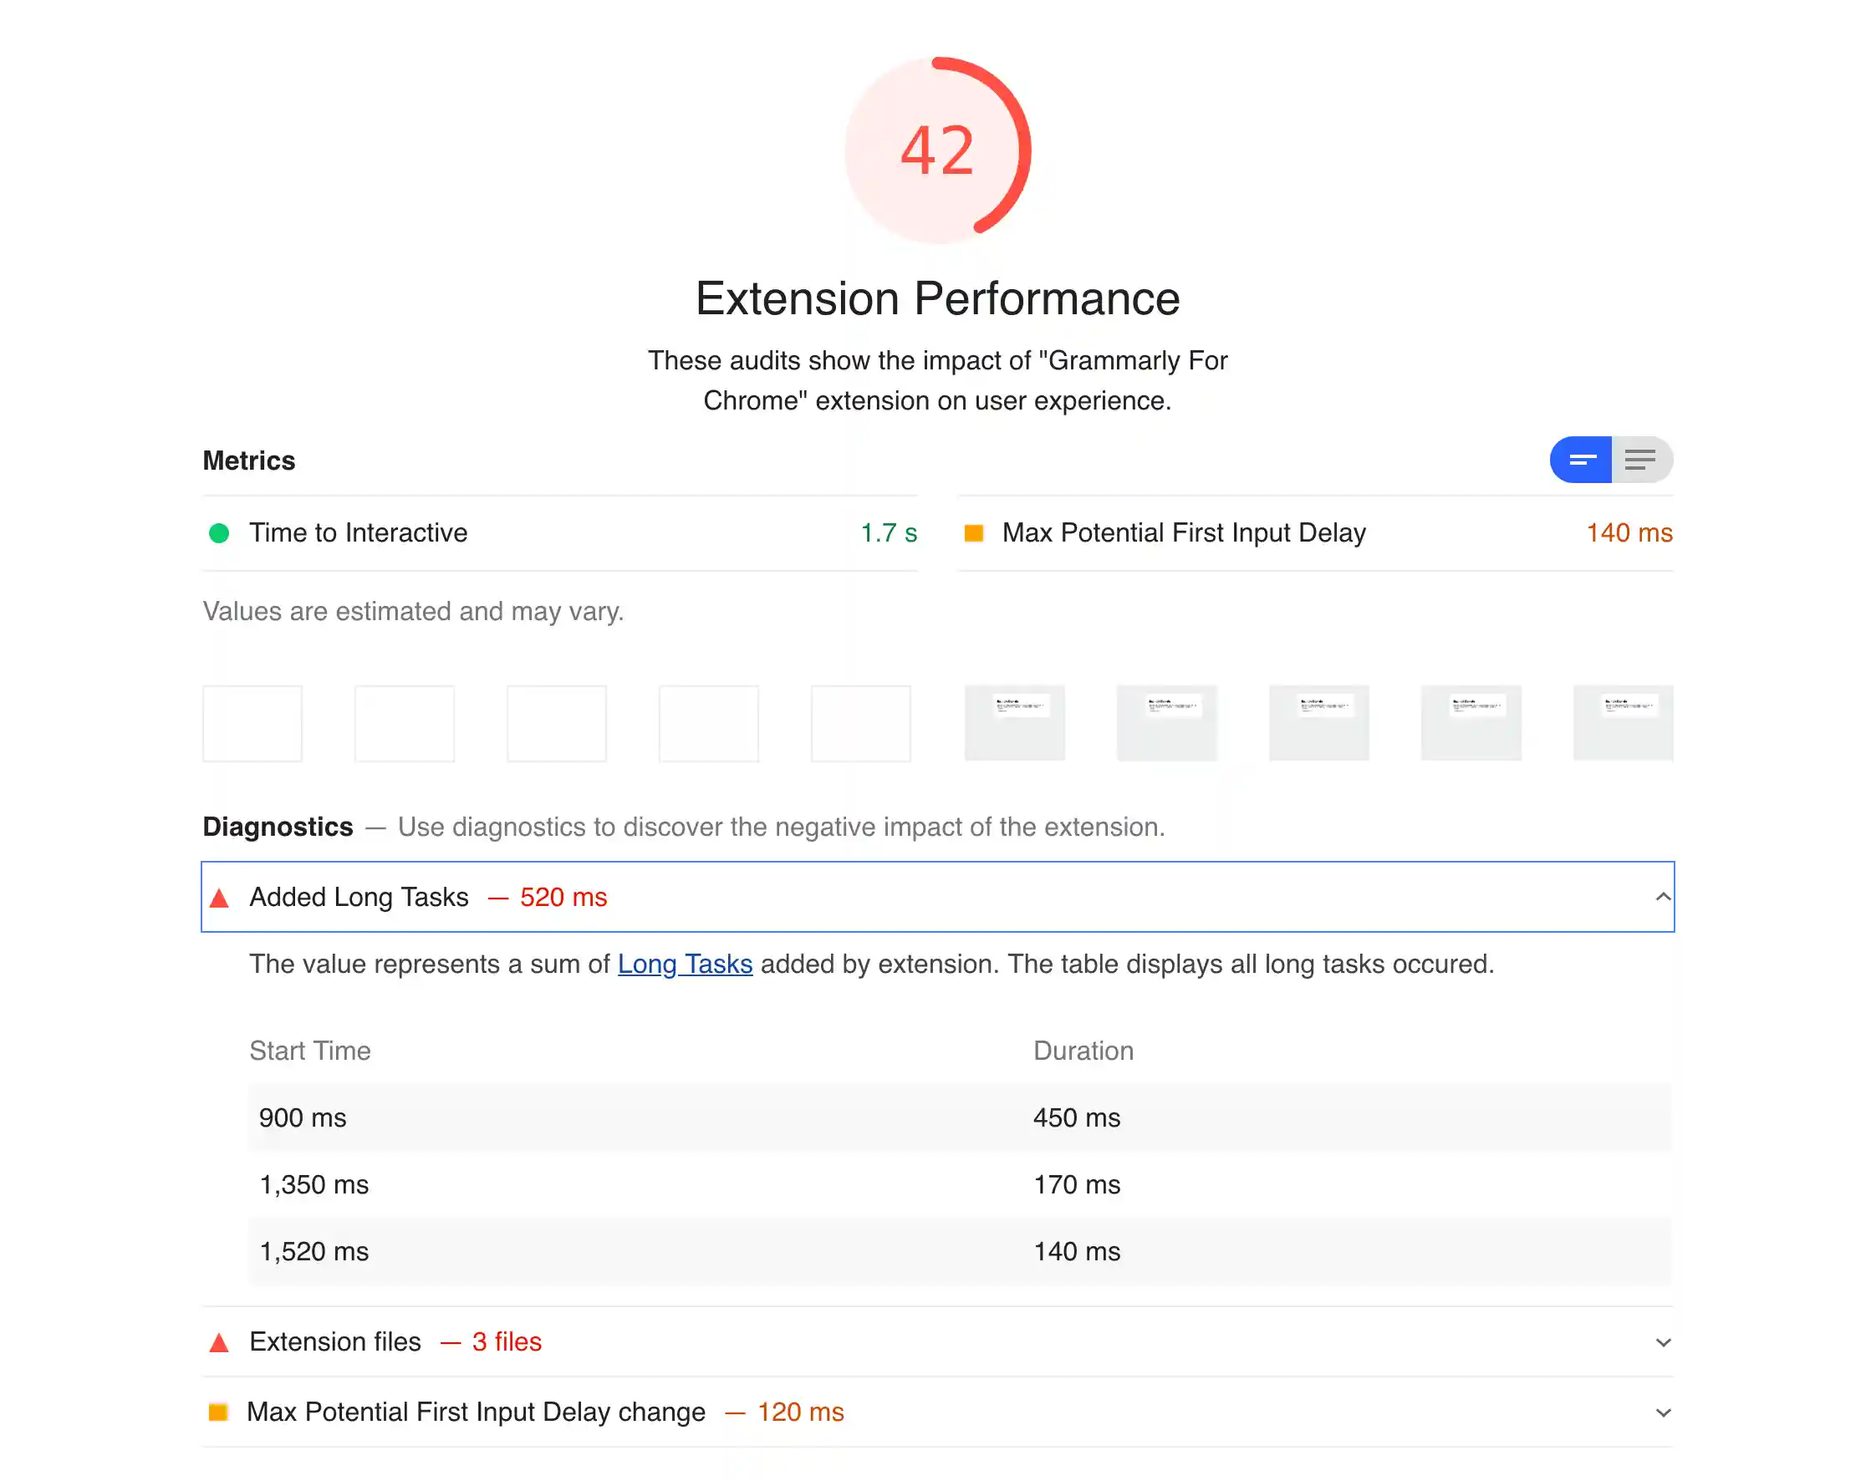Open the Long Tasks hyperlink
1866x1481 pixels.
(684, 964)
